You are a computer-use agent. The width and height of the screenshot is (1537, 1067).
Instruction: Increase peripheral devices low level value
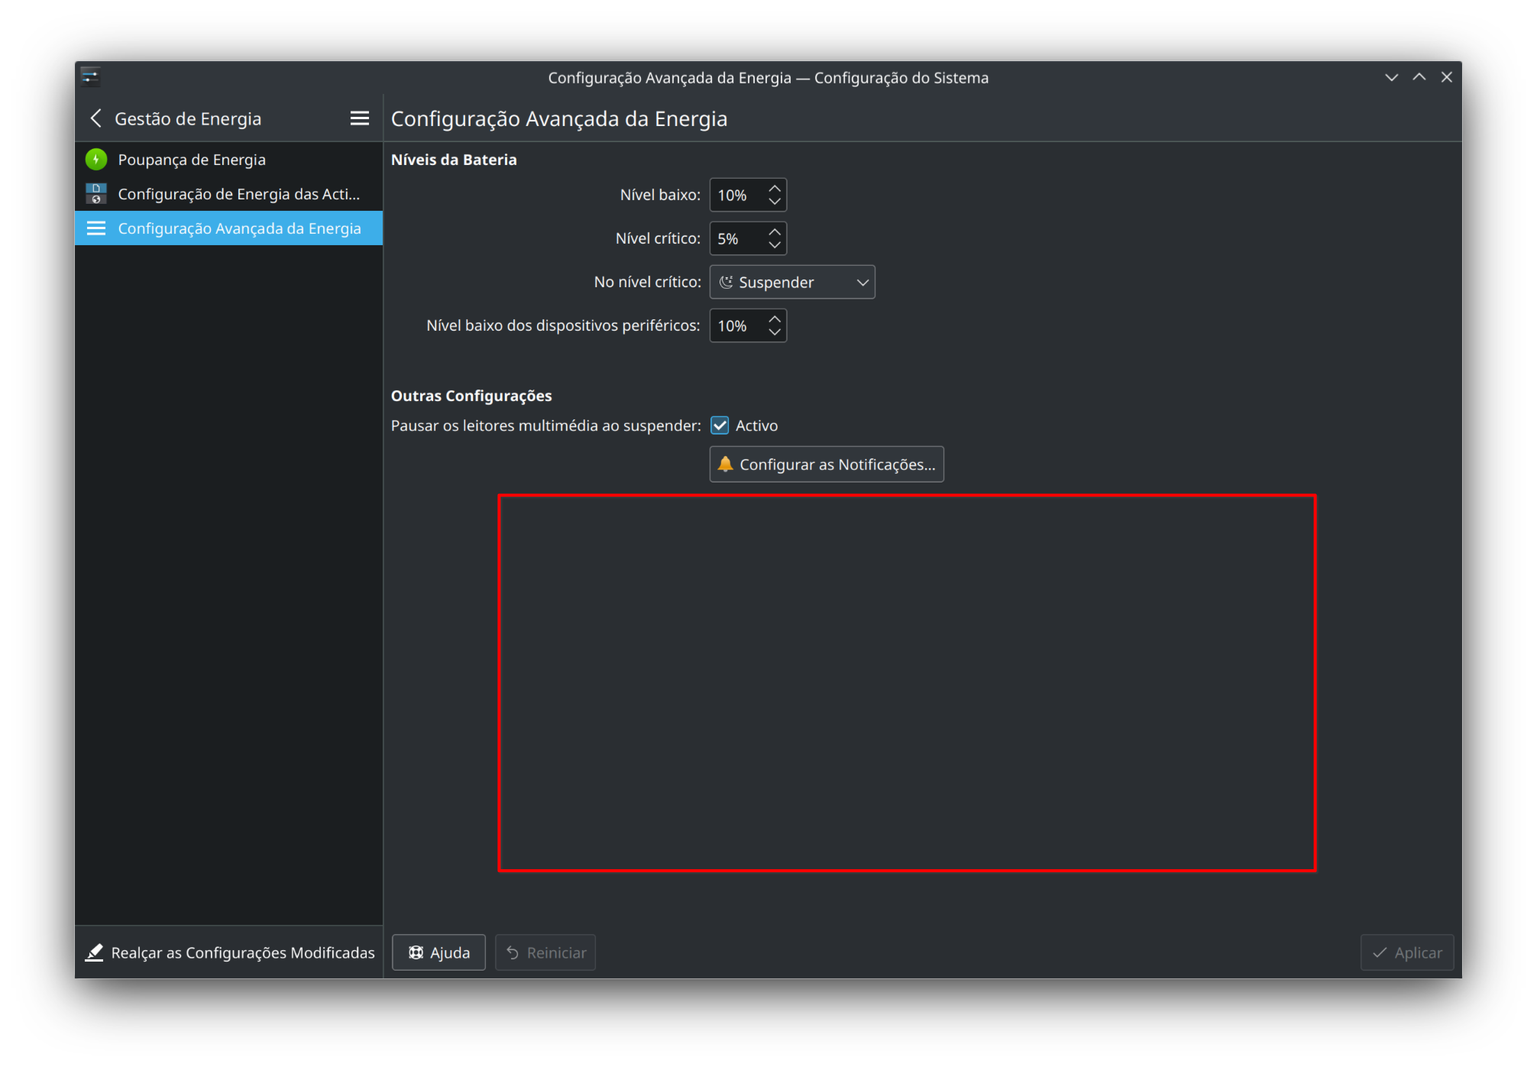click(x=774, y=319)
